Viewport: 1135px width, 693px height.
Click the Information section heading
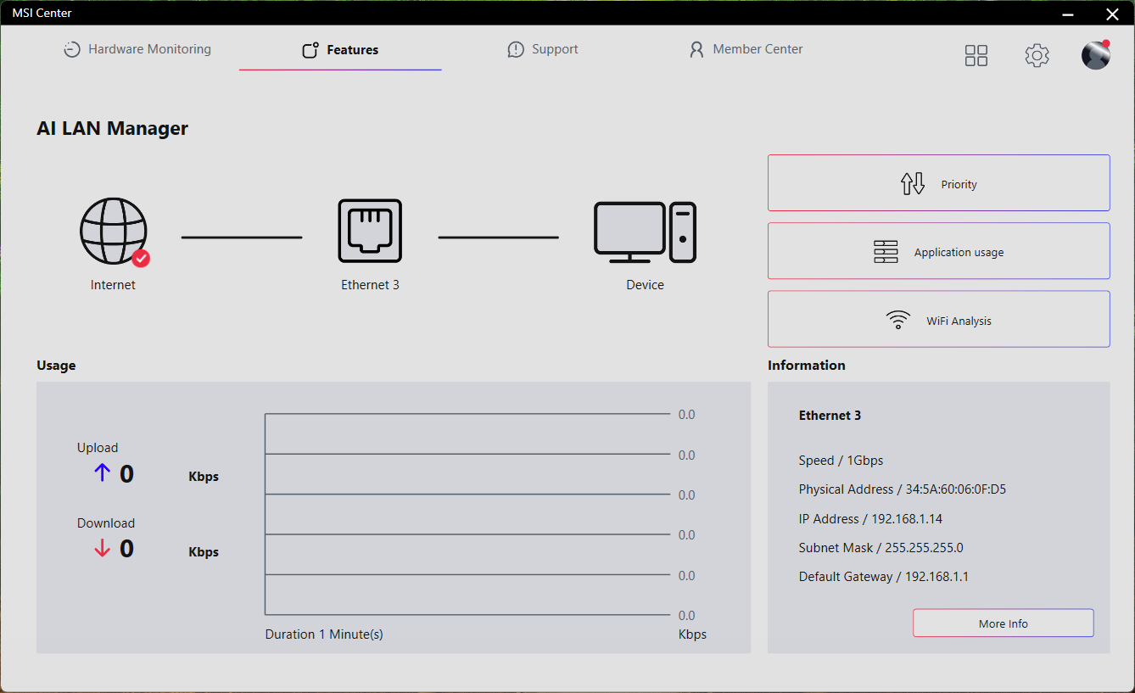807,366
